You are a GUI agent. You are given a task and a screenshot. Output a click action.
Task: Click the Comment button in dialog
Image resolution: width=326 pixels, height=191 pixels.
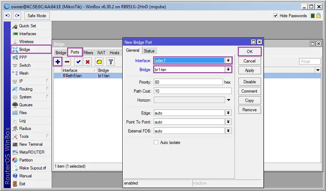250,91
